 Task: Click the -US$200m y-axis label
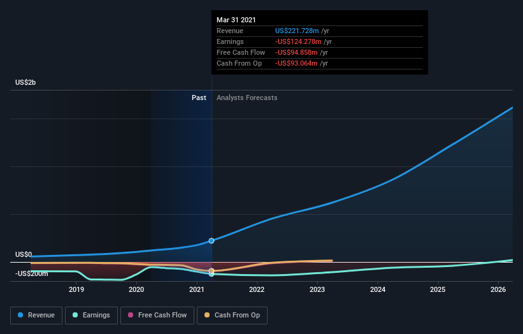pos(32,273)
